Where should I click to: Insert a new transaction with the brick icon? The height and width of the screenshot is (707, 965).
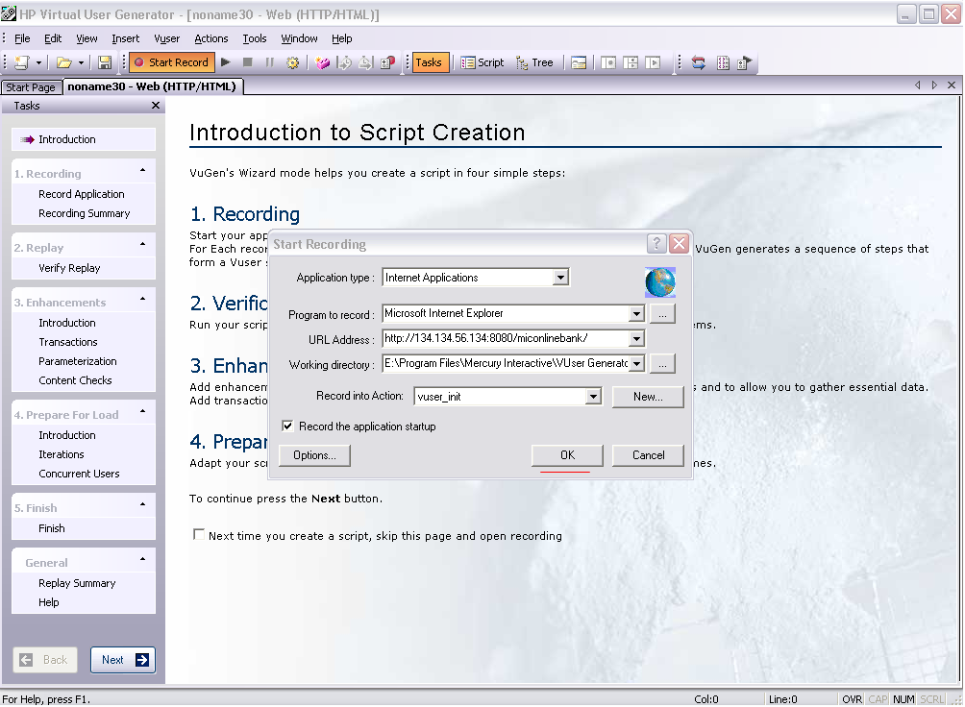click(323, 61)
